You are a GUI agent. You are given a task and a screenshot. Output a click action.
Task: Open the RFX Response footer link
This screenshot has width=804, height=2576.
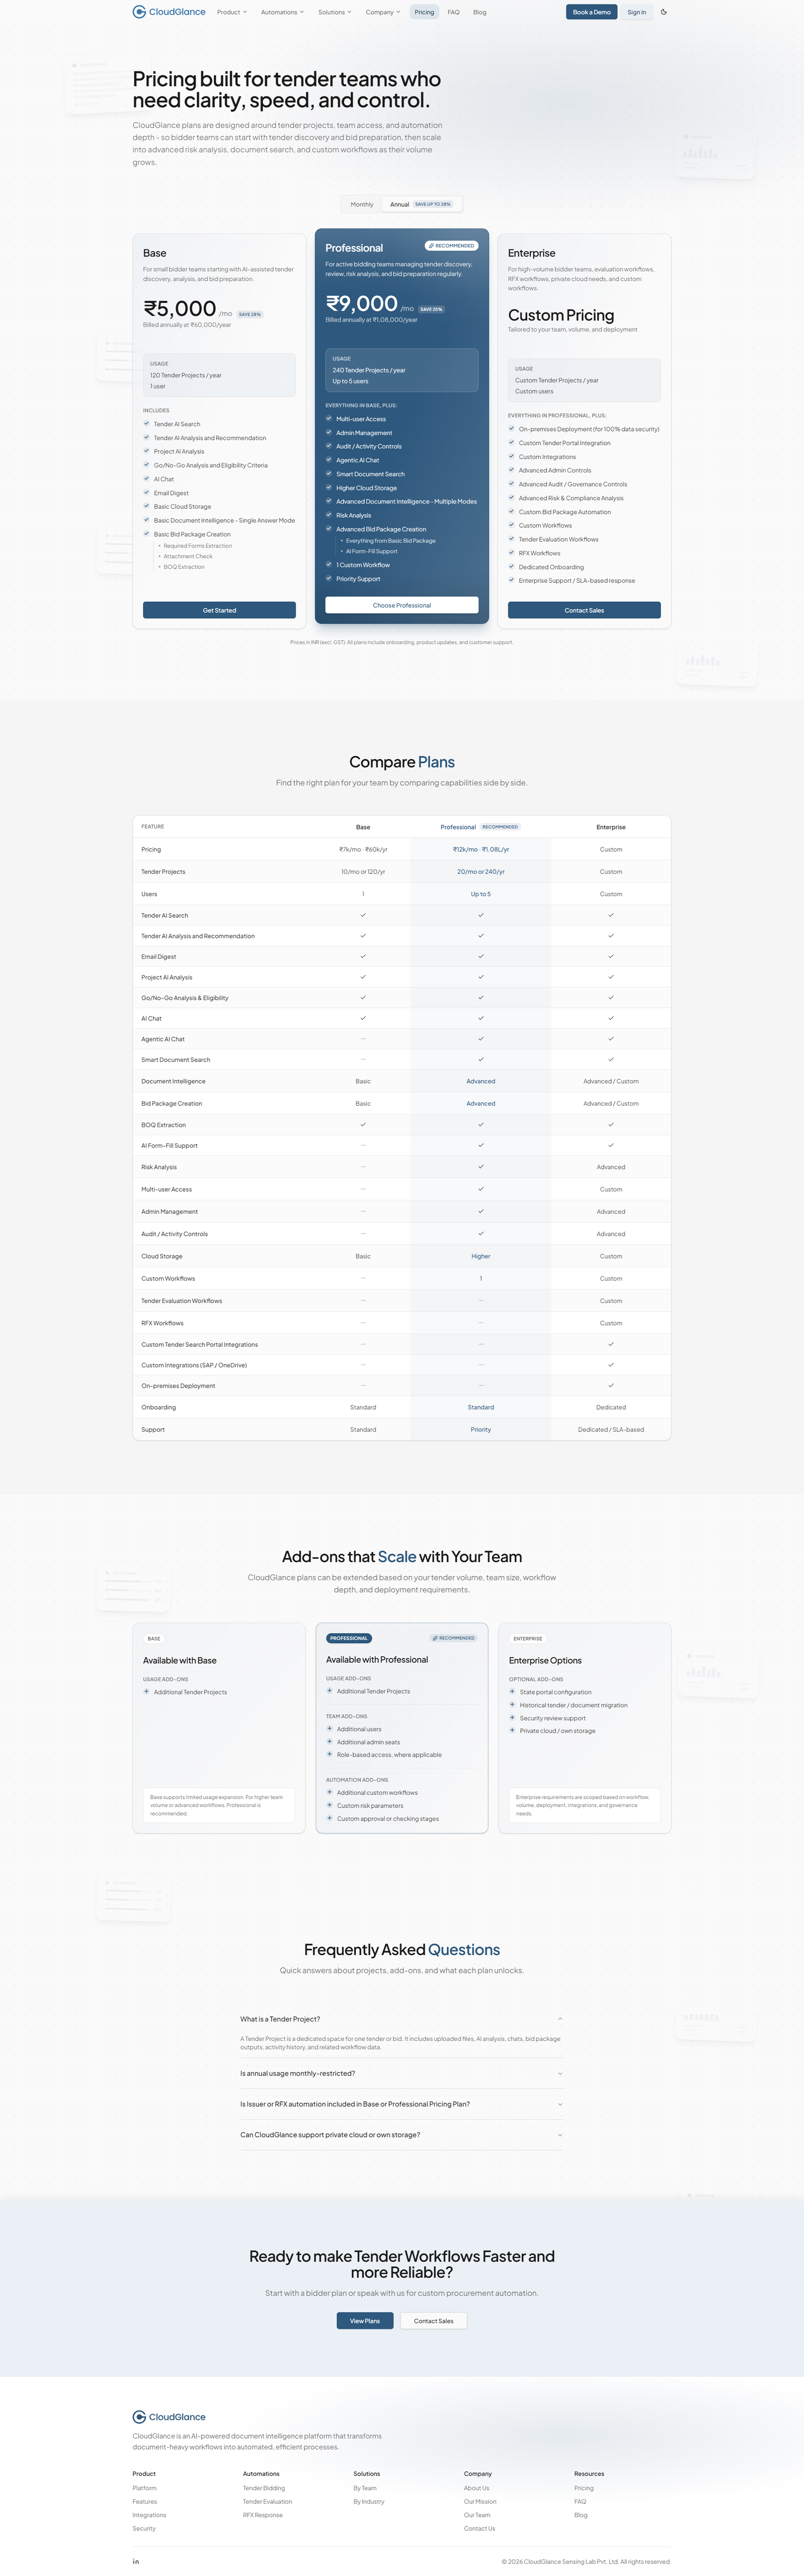pos(263,2515)
